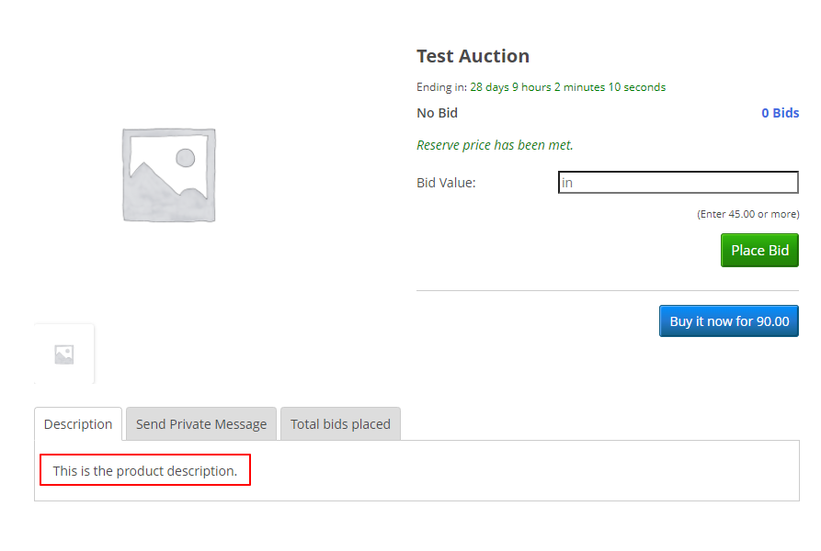Click the sun circle in placeholder image
The image size is (821, 551).
tap(186, 157)
